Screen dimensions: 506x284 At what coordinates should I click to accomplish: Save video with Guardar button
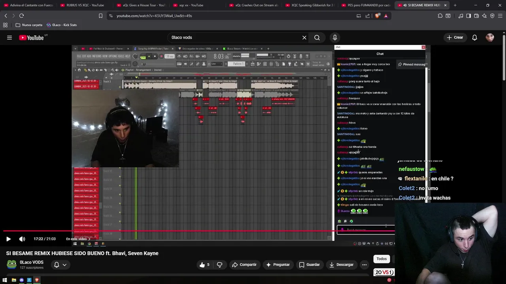pyautogui.click(x=309, y=265)
